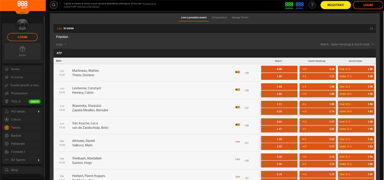Collapse the Live In corso section
The width and height of the screenshot is (384, 180).
(x=215, y=29)
